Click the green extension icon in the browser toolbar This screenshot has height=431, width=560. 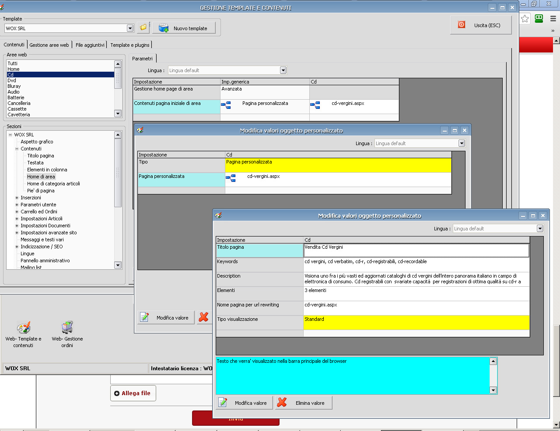pos(539,18)
